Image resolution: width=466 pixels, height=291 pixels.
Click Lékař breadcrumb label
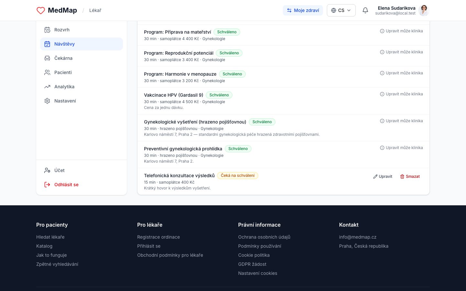[95, 10]
